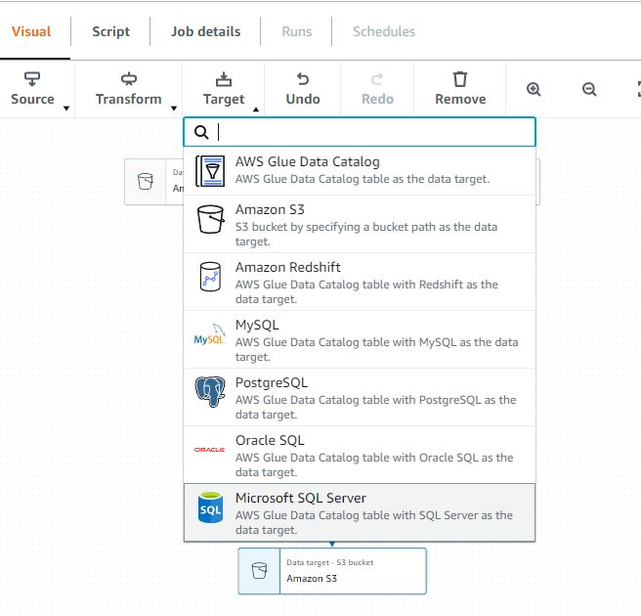Click the search field in Target list
Screen dimensions: 641x616
pyautogui.click(x=360, y=132)
